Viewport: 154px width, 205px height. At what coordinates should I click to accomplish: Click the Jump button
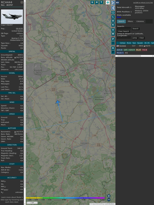(135, 38)
